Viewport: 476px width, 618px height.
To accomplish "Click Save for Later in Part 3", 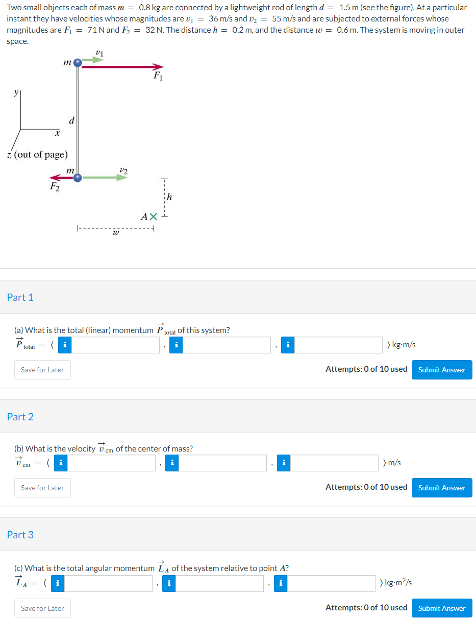I will coord(42,608).
